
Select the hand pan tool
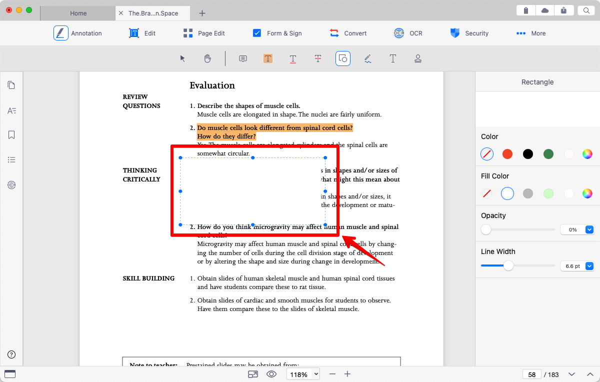pos(207,58)
